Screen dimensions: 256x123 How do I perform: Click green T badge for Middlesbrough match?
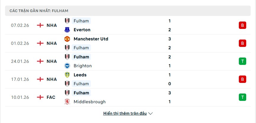click(x=242, y=97)
